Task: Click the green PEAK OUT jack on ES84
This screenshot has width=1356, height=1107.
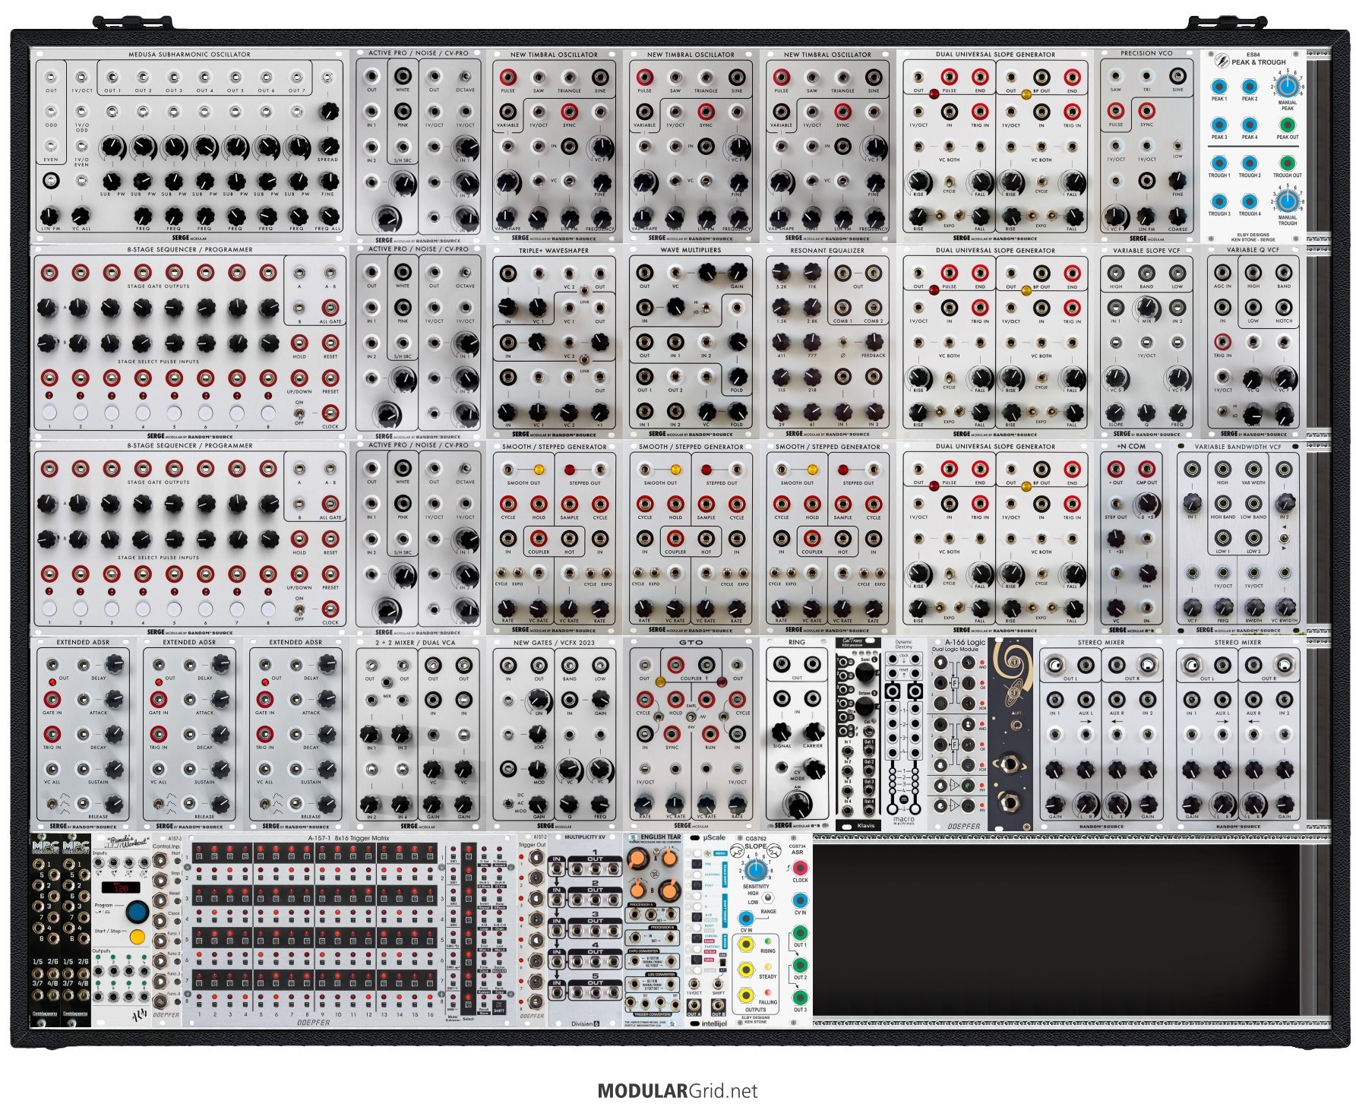Action: [1287, 125]
